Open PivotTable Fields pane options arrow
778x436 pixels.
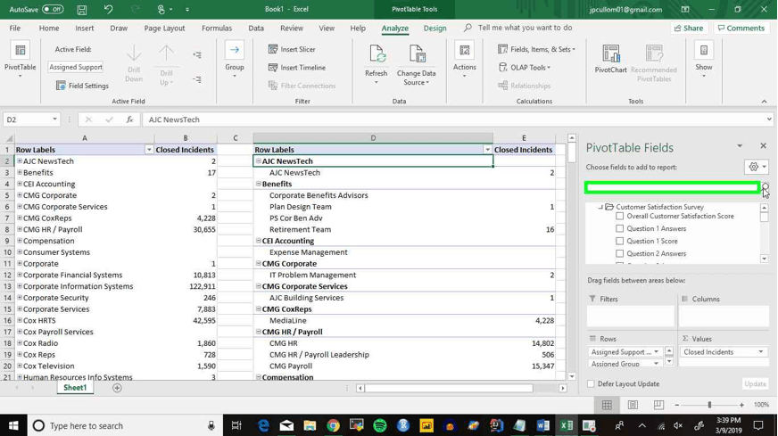pos(740,146)
